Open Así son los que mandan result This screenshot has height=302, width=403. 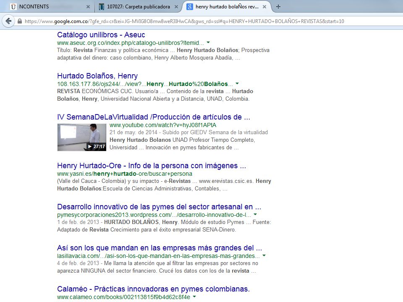(160, 248)
